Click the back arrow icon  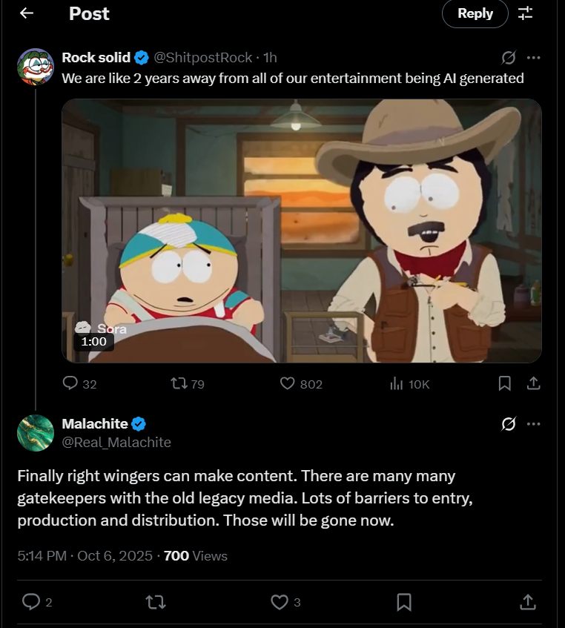[27, 13]
